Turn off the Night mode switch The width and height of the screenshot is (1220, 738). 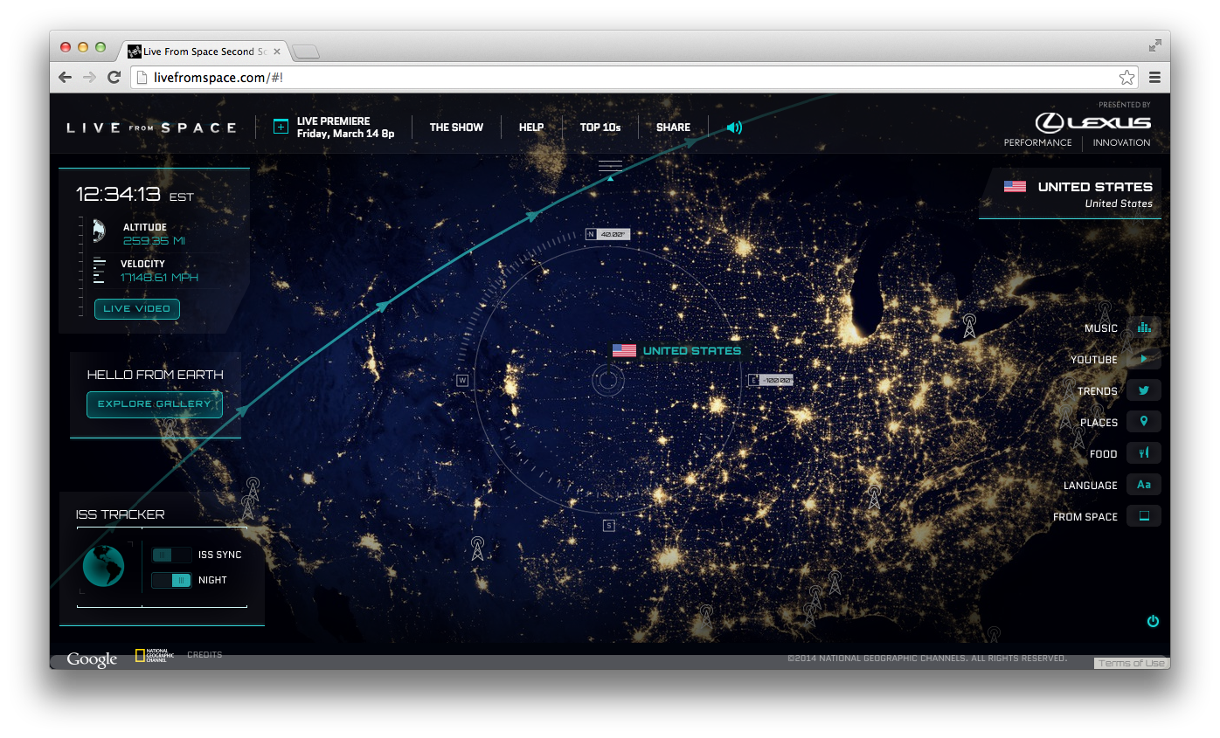[x=171, y=580]
